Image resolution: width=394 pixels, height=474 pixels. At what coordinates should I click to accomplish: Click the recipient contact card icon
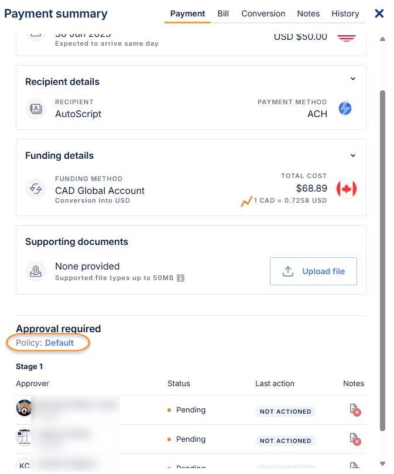36,108
